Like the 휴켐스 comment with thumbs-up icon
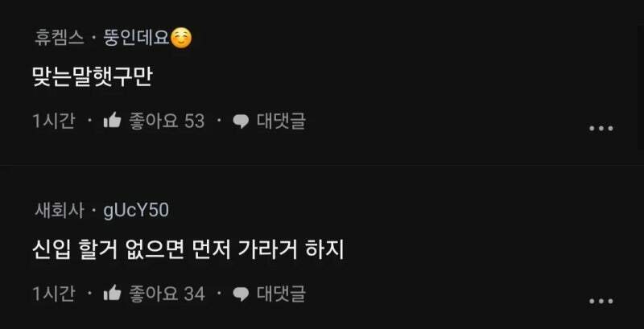Image resolution: width=644 pixels, height=329 pixels. click(x=112, y=121)
